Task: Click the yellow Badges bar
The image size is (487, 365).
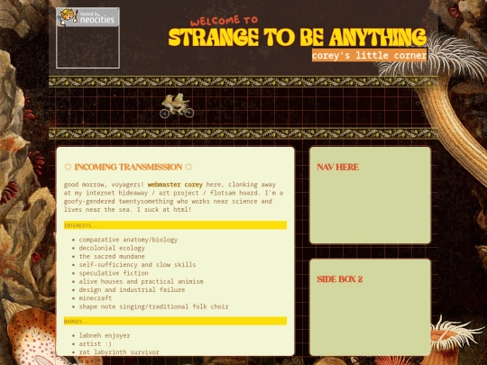Action: (x=175, y=321)
